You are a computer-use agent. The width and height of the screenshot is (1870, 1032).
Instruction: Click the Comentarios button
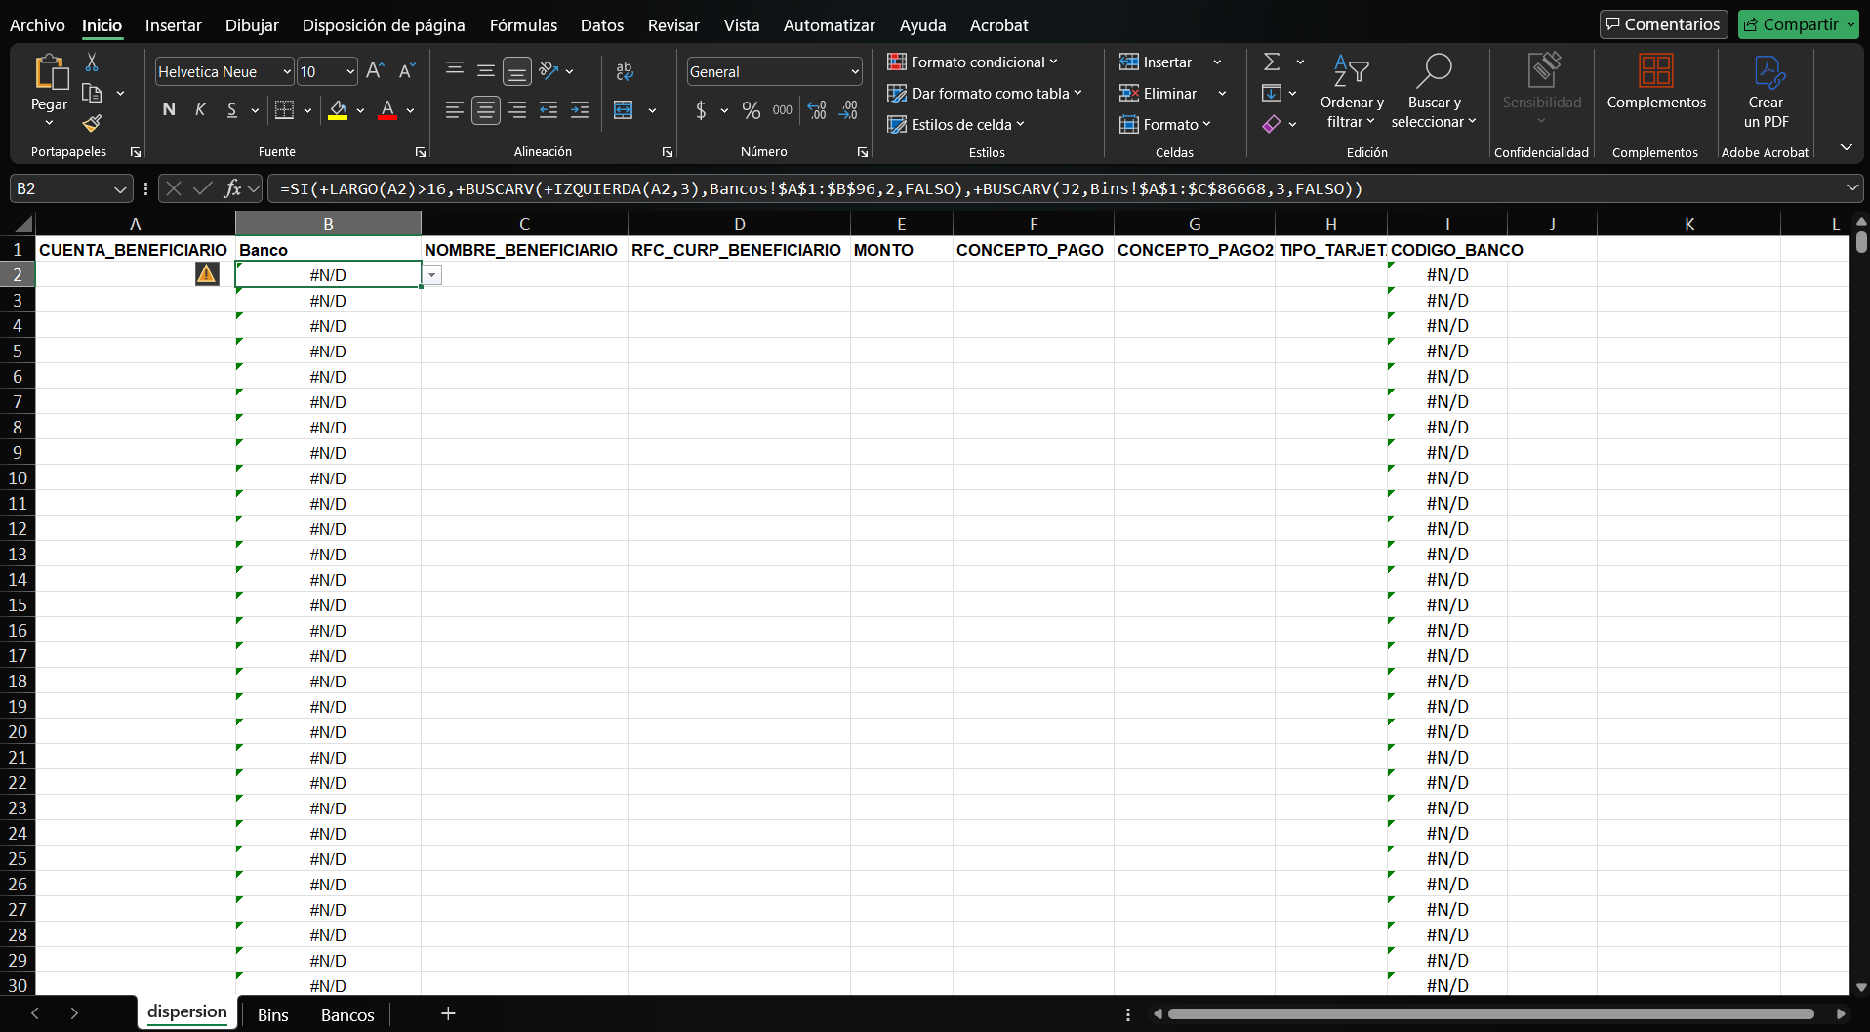1663,24
